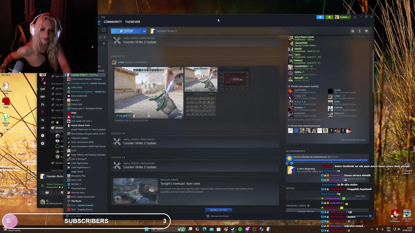This screenshot has width=415, height=233.
Task: Open the dark red screenshot thumbnail
Action: click(x=235, y=79)
